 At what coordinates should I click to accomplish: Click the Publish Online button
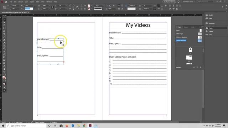pos(169,2)
